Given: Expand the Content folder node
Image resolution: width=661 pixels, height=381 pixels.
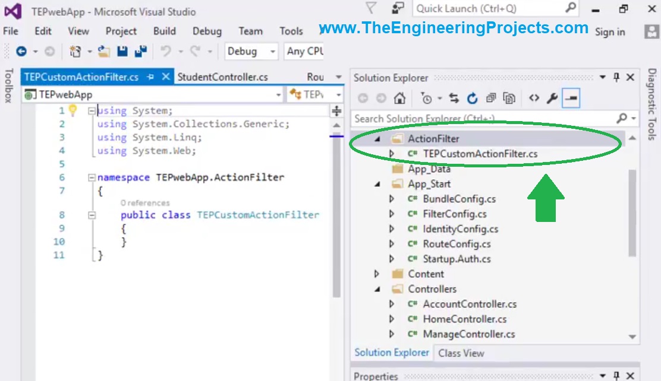Looking at the screenshot, I should tap(377, 274).
